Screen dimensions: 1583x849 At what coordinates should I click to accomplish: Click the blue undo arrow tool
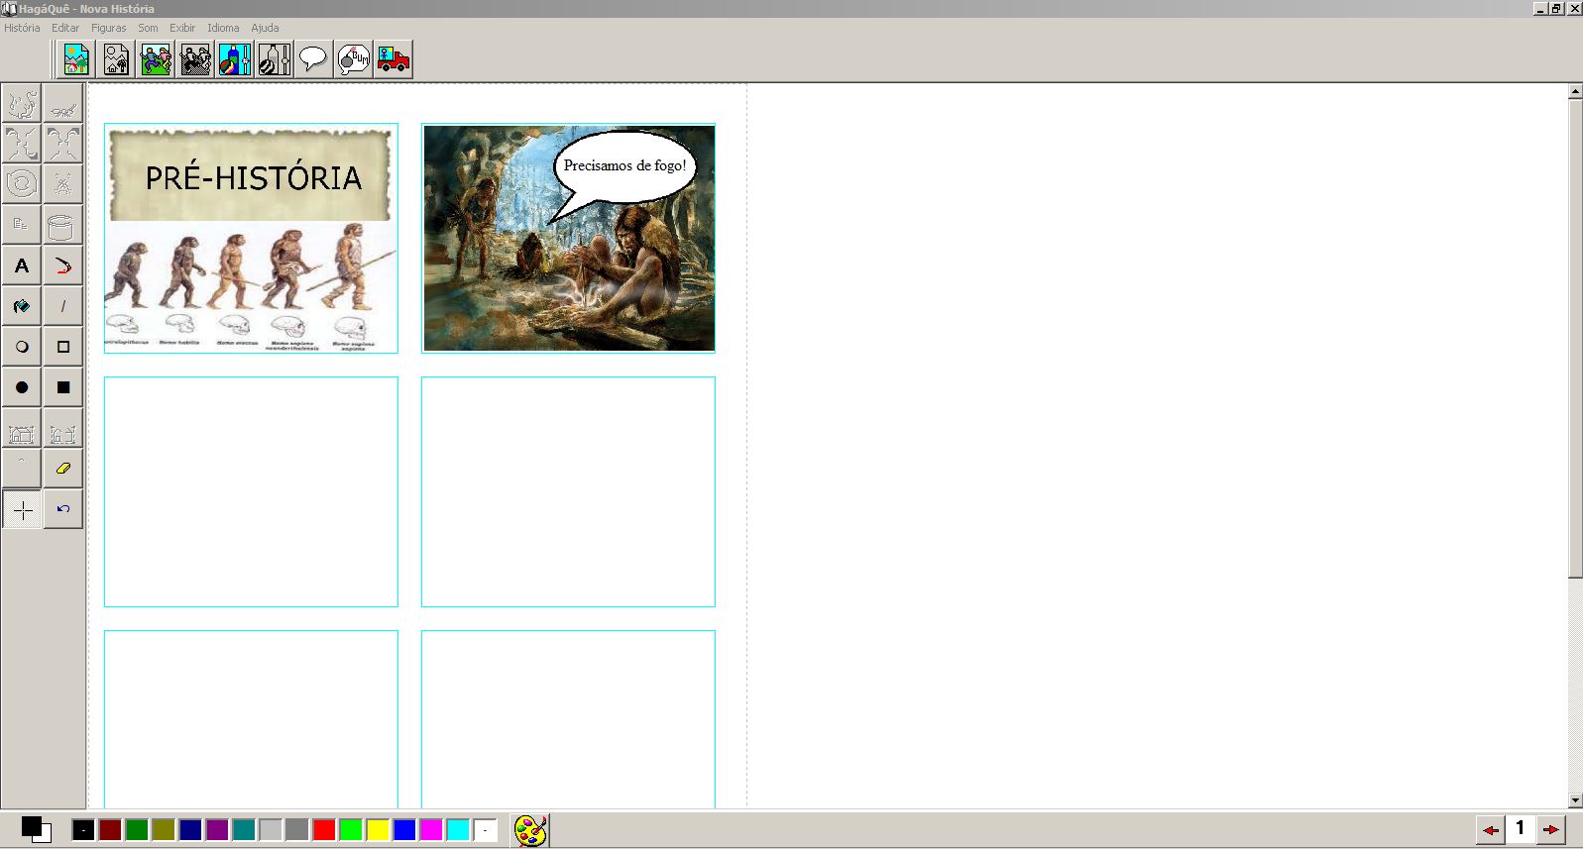click(63, 509)
